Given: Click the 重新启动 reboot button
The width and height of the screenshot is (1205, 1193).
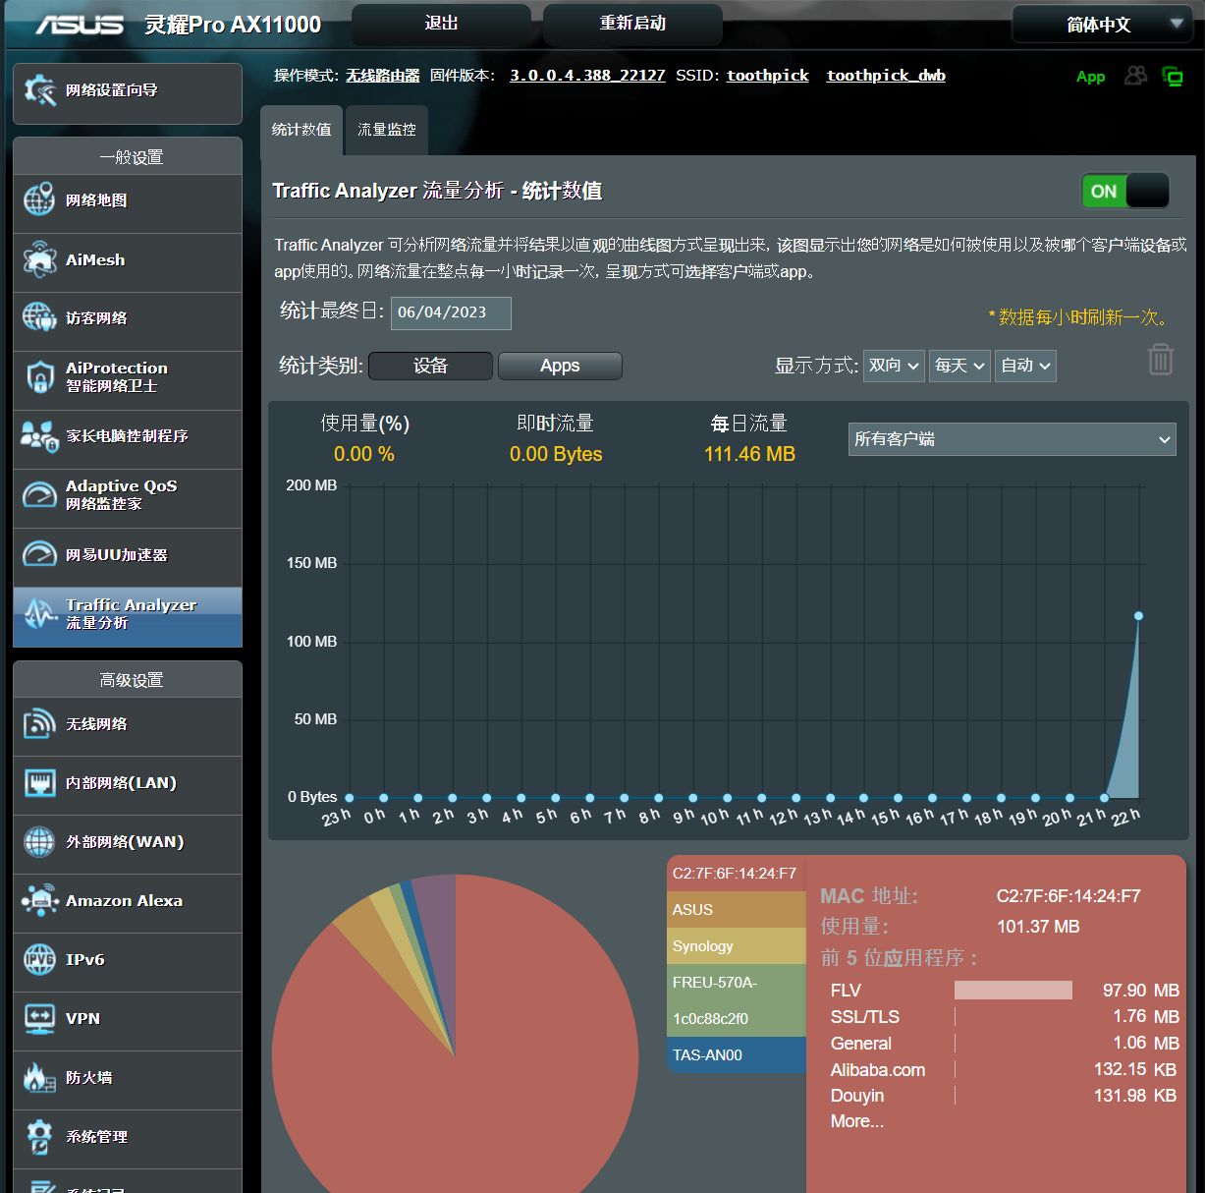Looking at the screenshot, I should tap(632, 24).
